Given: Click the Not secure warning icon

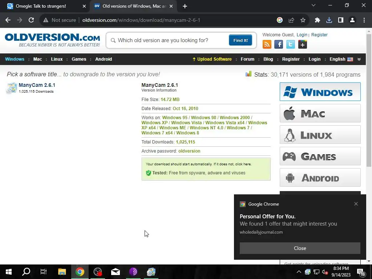Looking at the screenshot, I should click(x=46, y=20).
